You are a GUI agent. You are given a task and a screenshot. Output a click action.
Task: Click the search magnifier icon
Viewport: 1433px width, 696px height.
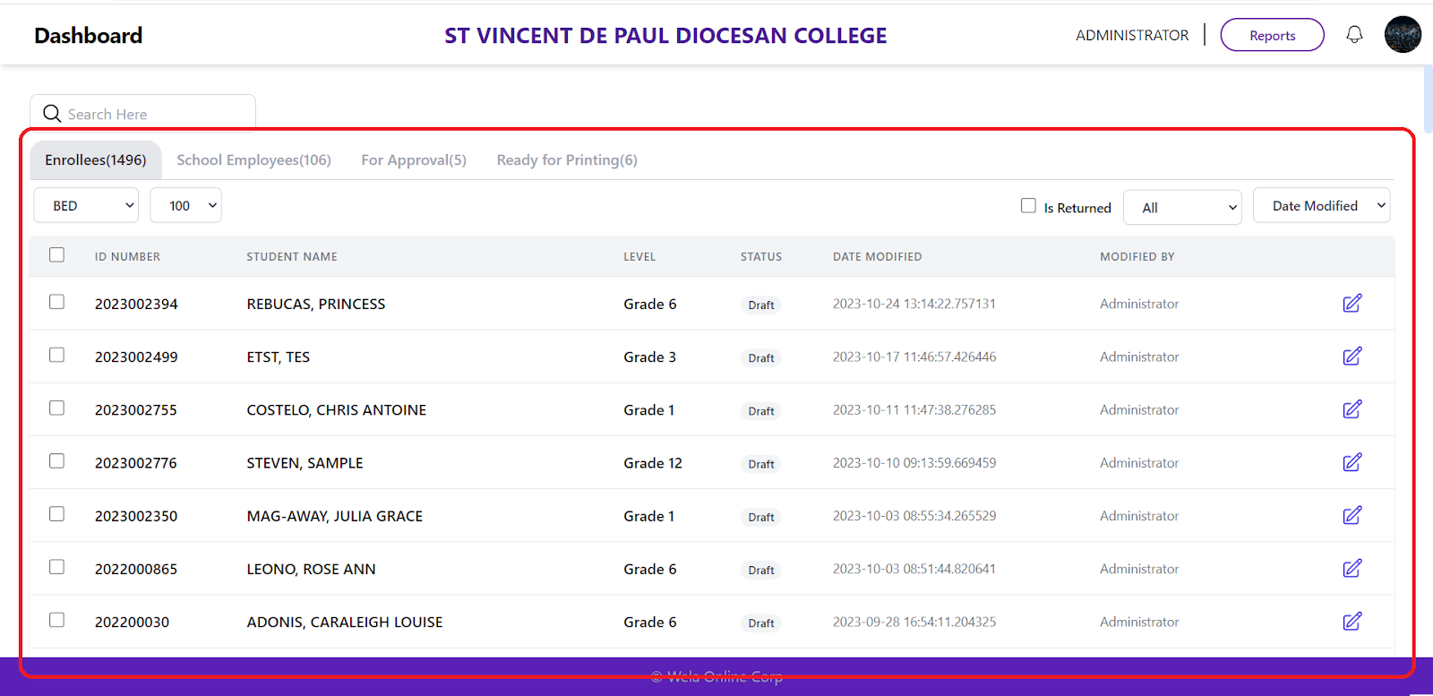click(52, 114)
